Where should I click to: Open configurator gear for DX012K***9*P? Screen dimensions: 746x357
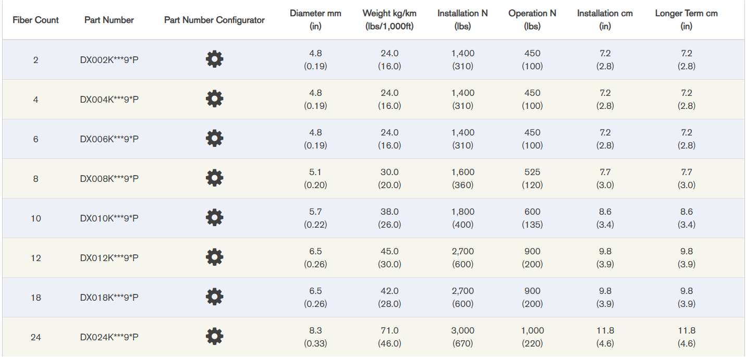pos(214,257)
